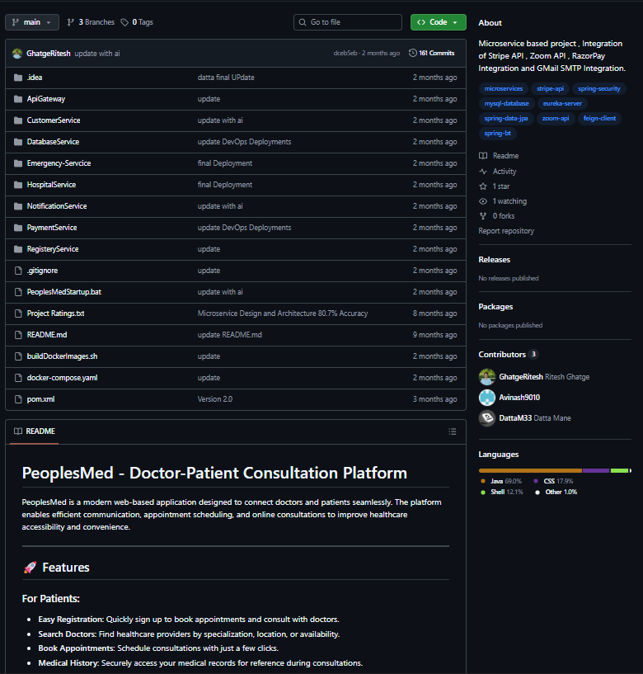The width and height of the screenshot is (643, 674).
Task: Expand the green Code dropdown button
Action: pyautogui.click(x=438, y=22)
